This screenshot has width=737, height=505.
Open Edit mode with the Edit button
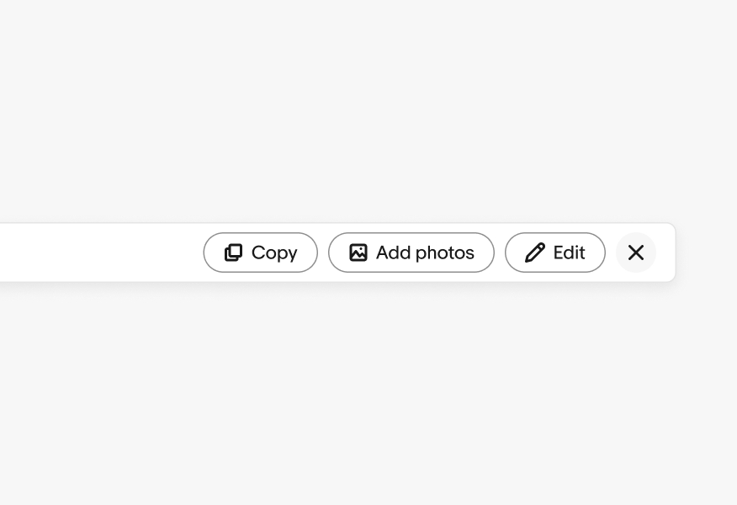coord(555,252)
